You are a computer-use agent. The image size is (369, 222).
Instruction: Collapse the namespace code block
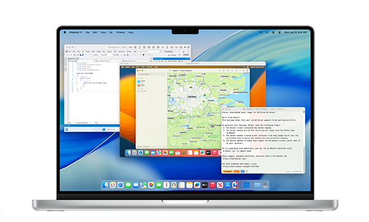pyautogui.click(x=76, y=73)
